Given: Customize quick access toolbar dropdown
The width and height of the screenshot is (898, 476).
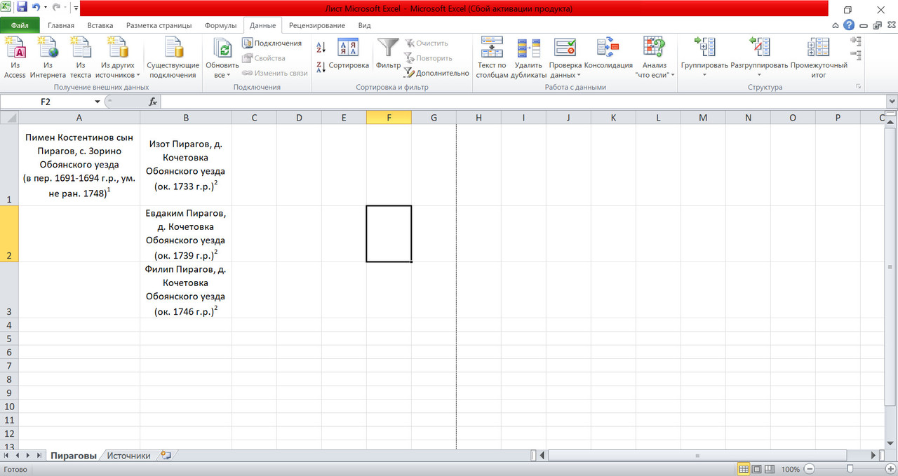Looking at the screenshot, I should (x=75, y=8).
